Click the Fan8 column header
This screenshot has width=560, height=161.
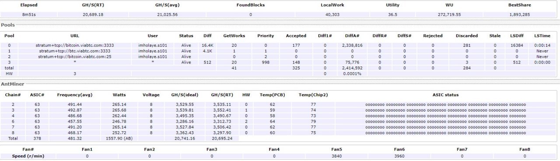pyautogui.click(x=525, y=149)
